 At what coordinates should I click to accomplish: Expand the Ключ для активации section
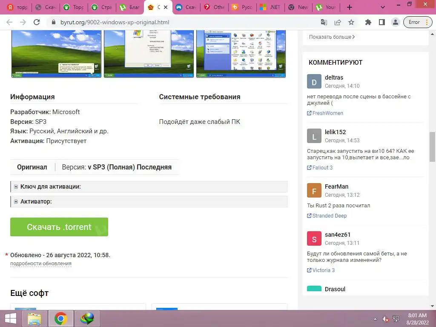pos(149,186)
